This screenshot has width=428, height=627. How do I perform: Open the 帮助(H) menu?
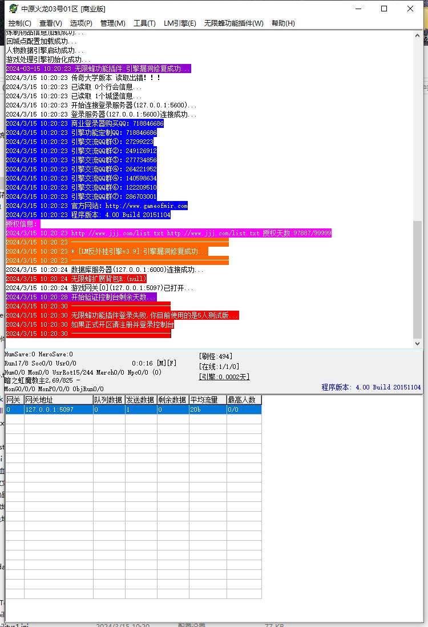point(283,23)
